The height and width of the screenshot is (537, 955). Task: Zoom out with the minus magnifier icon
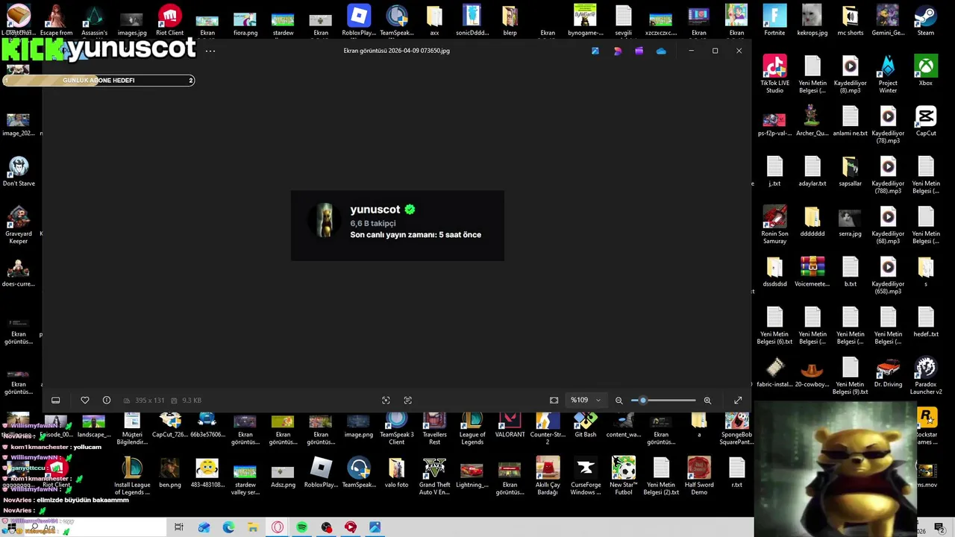tap(619, 401)
